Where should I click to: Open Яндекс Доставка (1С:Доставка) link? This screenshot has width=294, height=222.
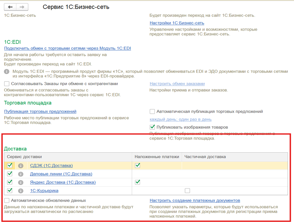[63, 182]
